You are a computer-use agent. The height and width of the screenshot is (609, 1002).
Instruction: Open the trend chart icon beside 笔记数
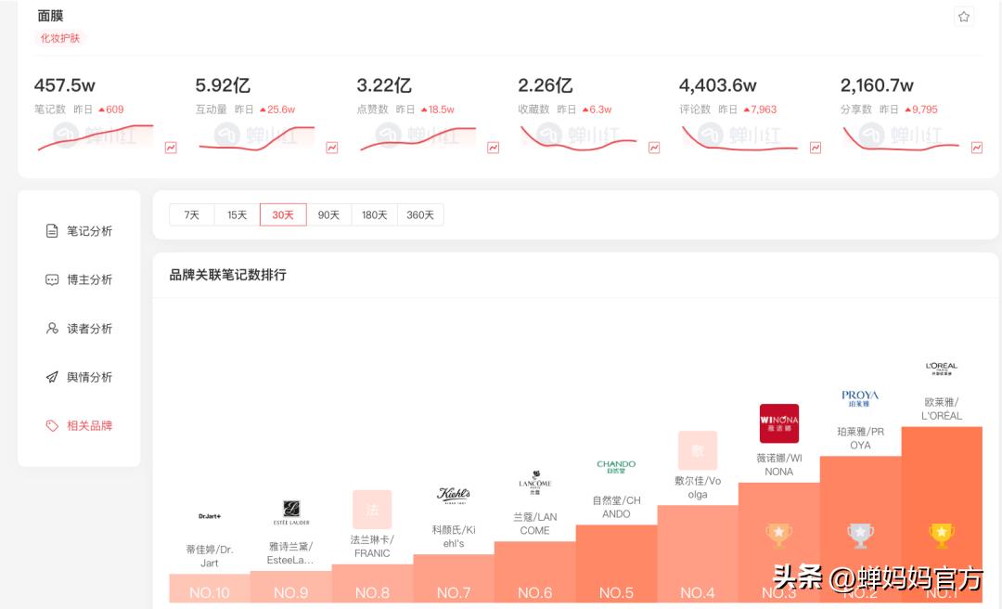pyautogui.click(x=170, y=147)
